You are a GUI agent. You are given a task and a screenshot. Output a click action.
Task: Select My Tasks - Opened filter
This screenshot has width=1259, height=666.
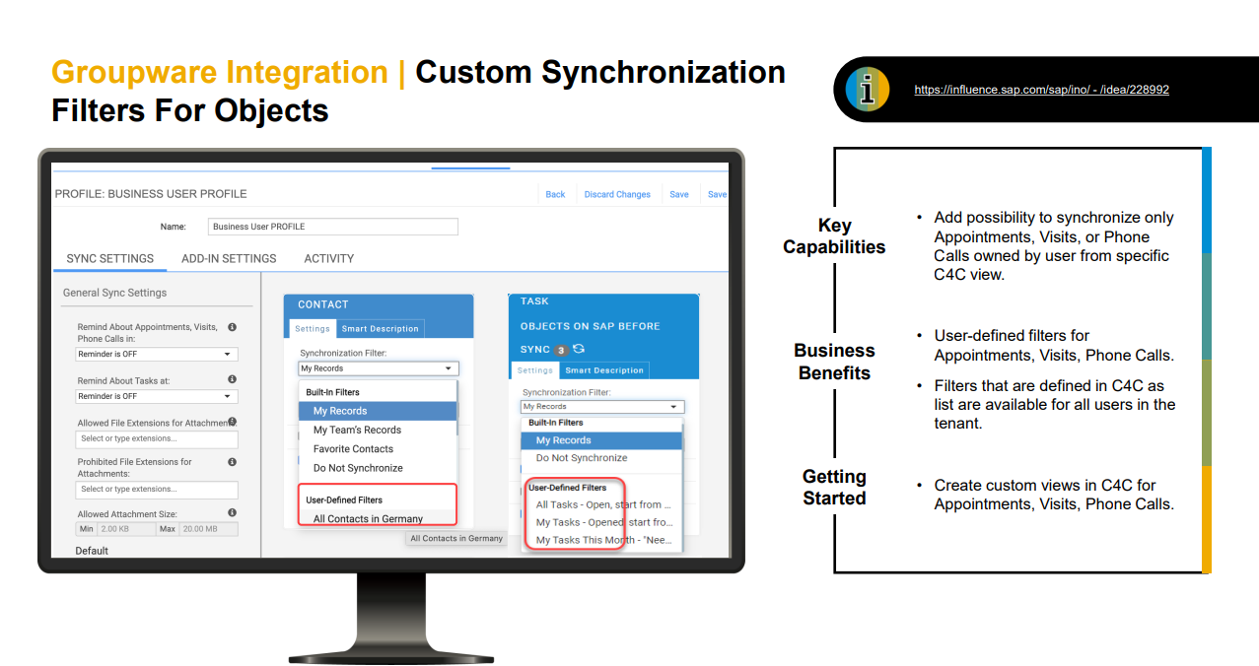pos(602,522)
